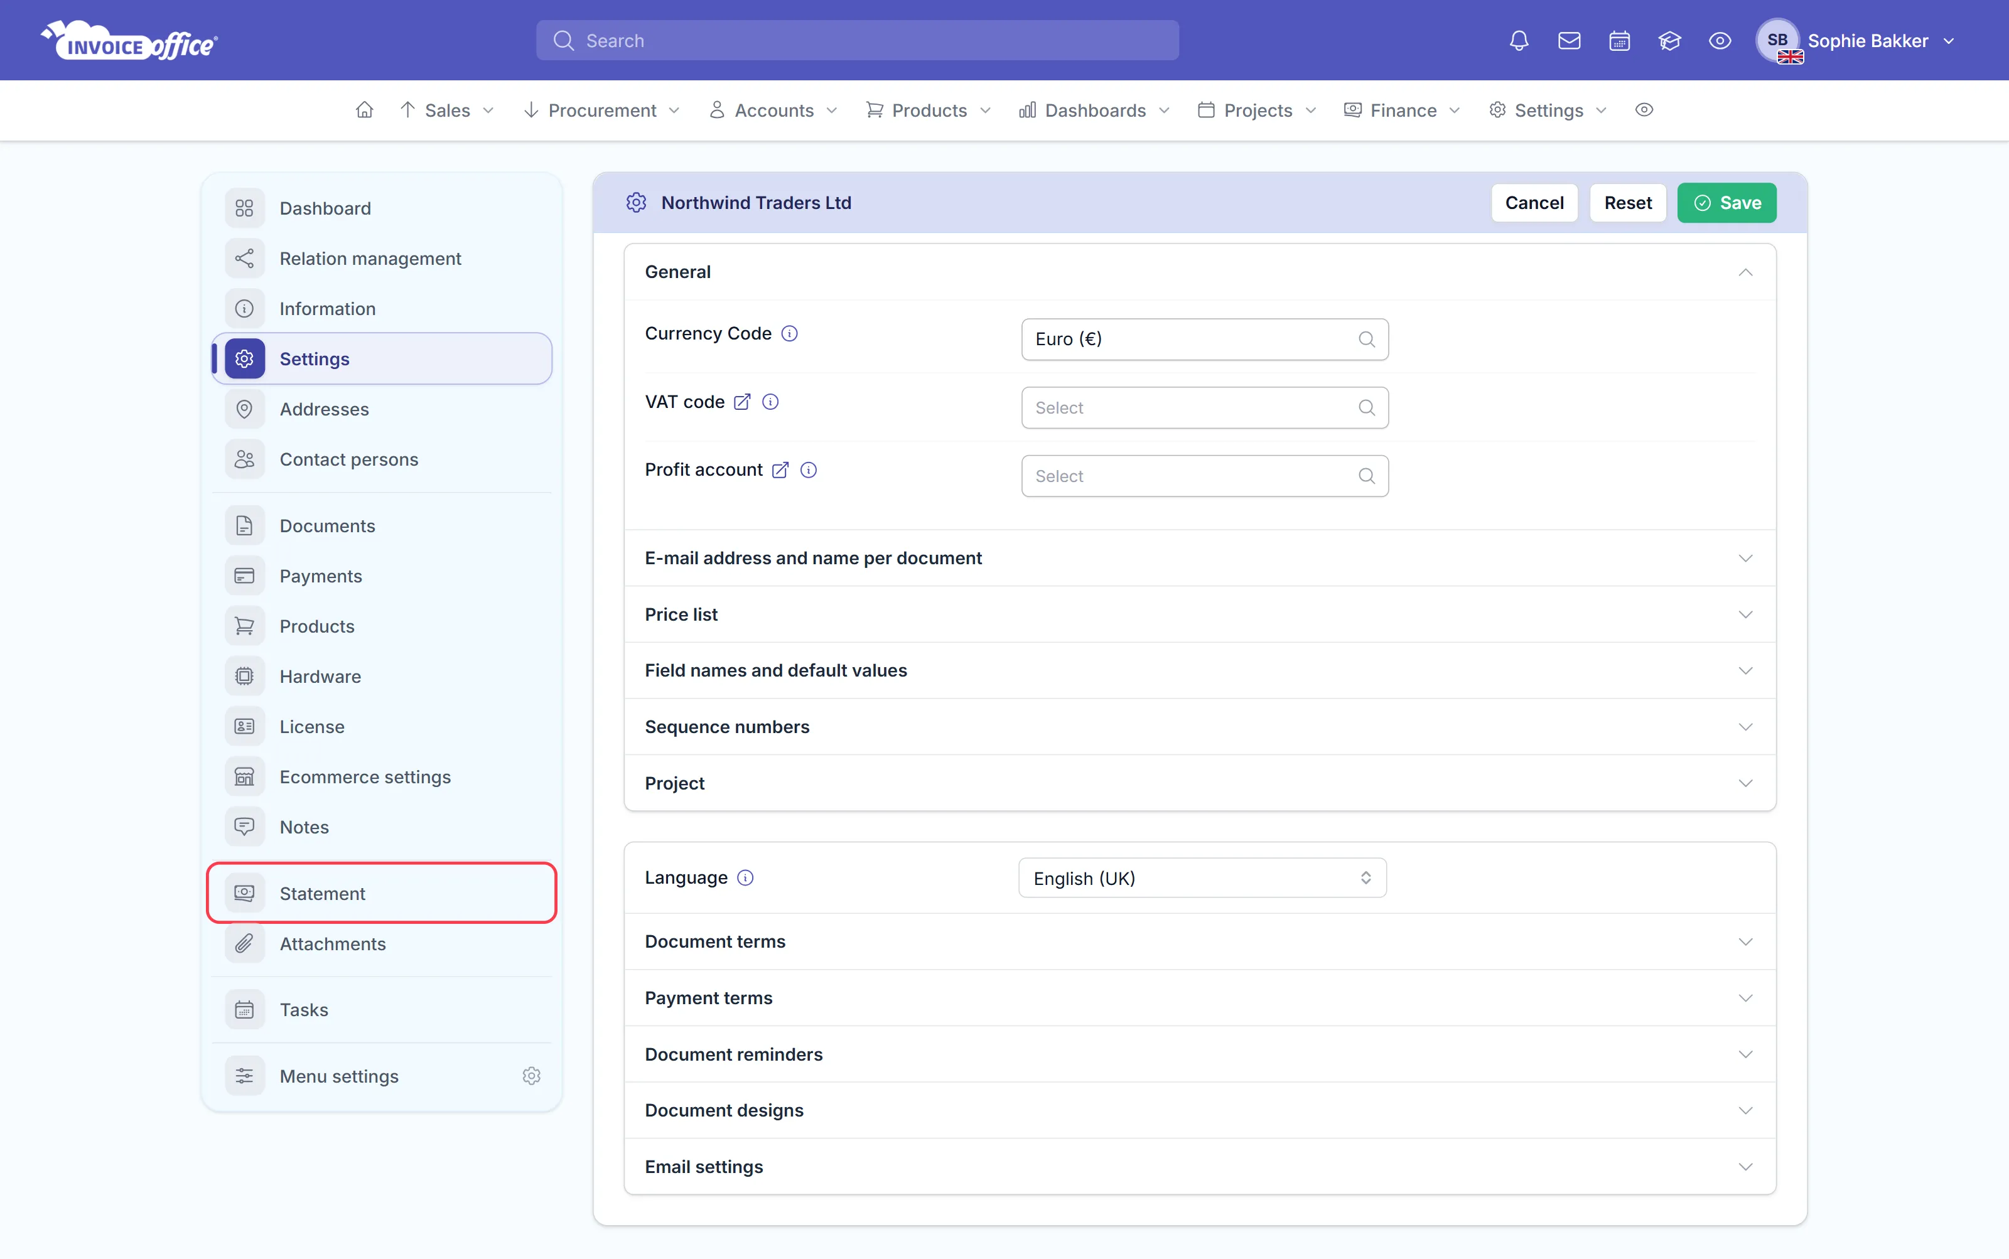The image size is (2009, 1259).
Task: Click the Invoice Office logo
Action: [129, 41]
